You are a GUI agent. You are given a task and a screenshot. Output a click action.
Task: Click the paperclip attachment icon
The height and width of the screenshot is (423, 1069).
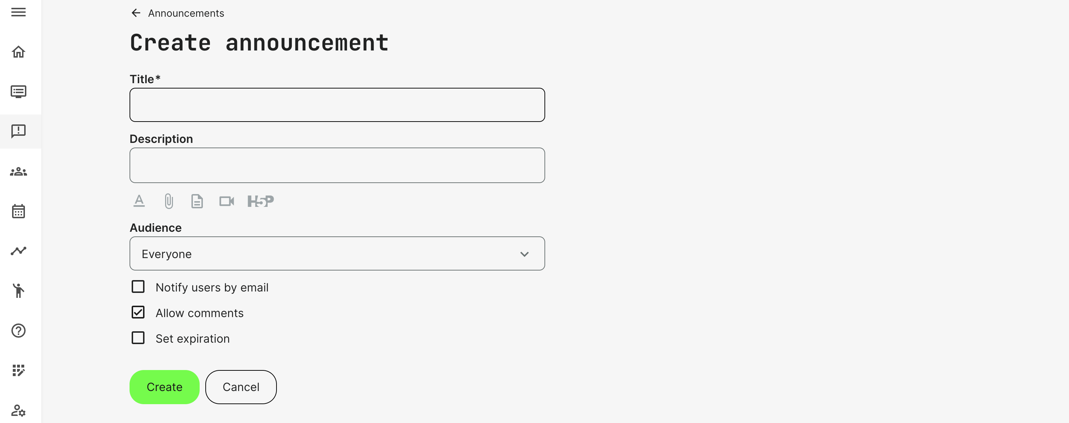[168, 201]
